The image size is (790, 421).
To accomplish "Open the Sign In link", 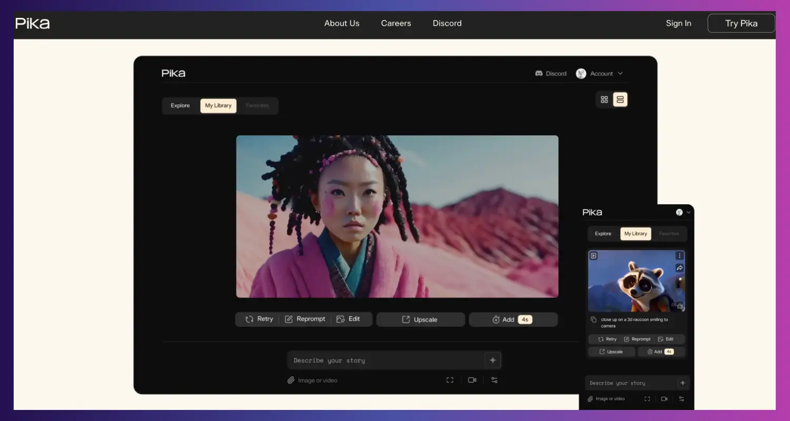I will click(x=678, y=23).
